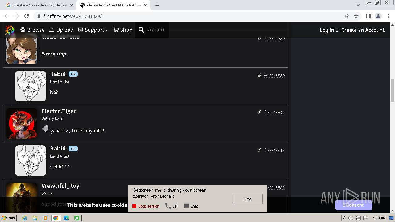
Task: Click Rabid's avatar next to 'Nah'
Action: (31, 86)
